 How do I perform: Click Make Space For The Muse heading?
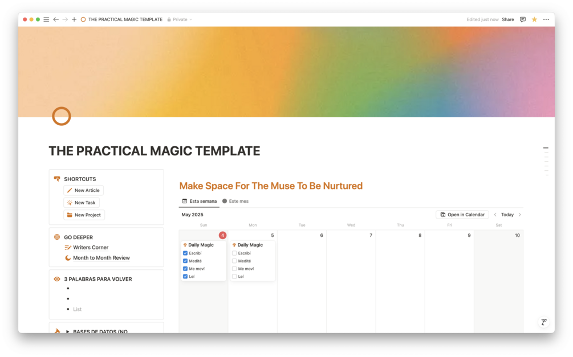point(271,186)
